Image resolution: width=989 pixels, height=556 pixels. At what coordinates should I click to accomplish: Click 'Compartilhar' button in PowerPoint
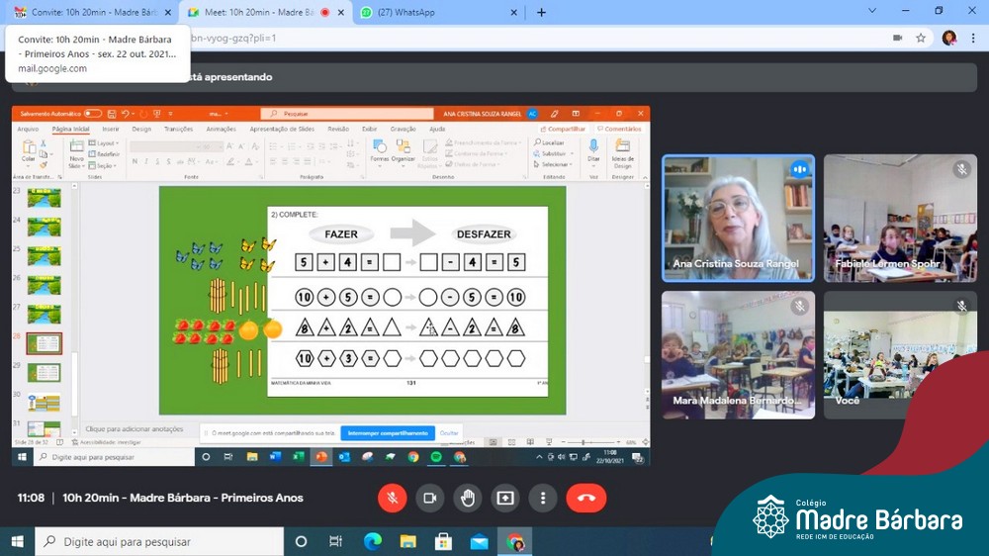click(562, 129)
